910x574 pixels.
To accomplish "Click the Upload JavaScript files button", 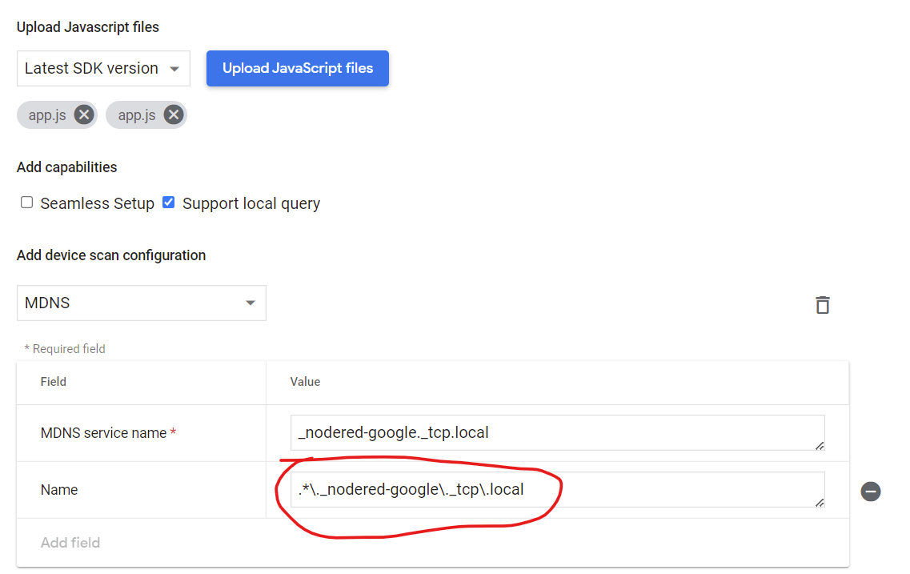I will 297,68.
